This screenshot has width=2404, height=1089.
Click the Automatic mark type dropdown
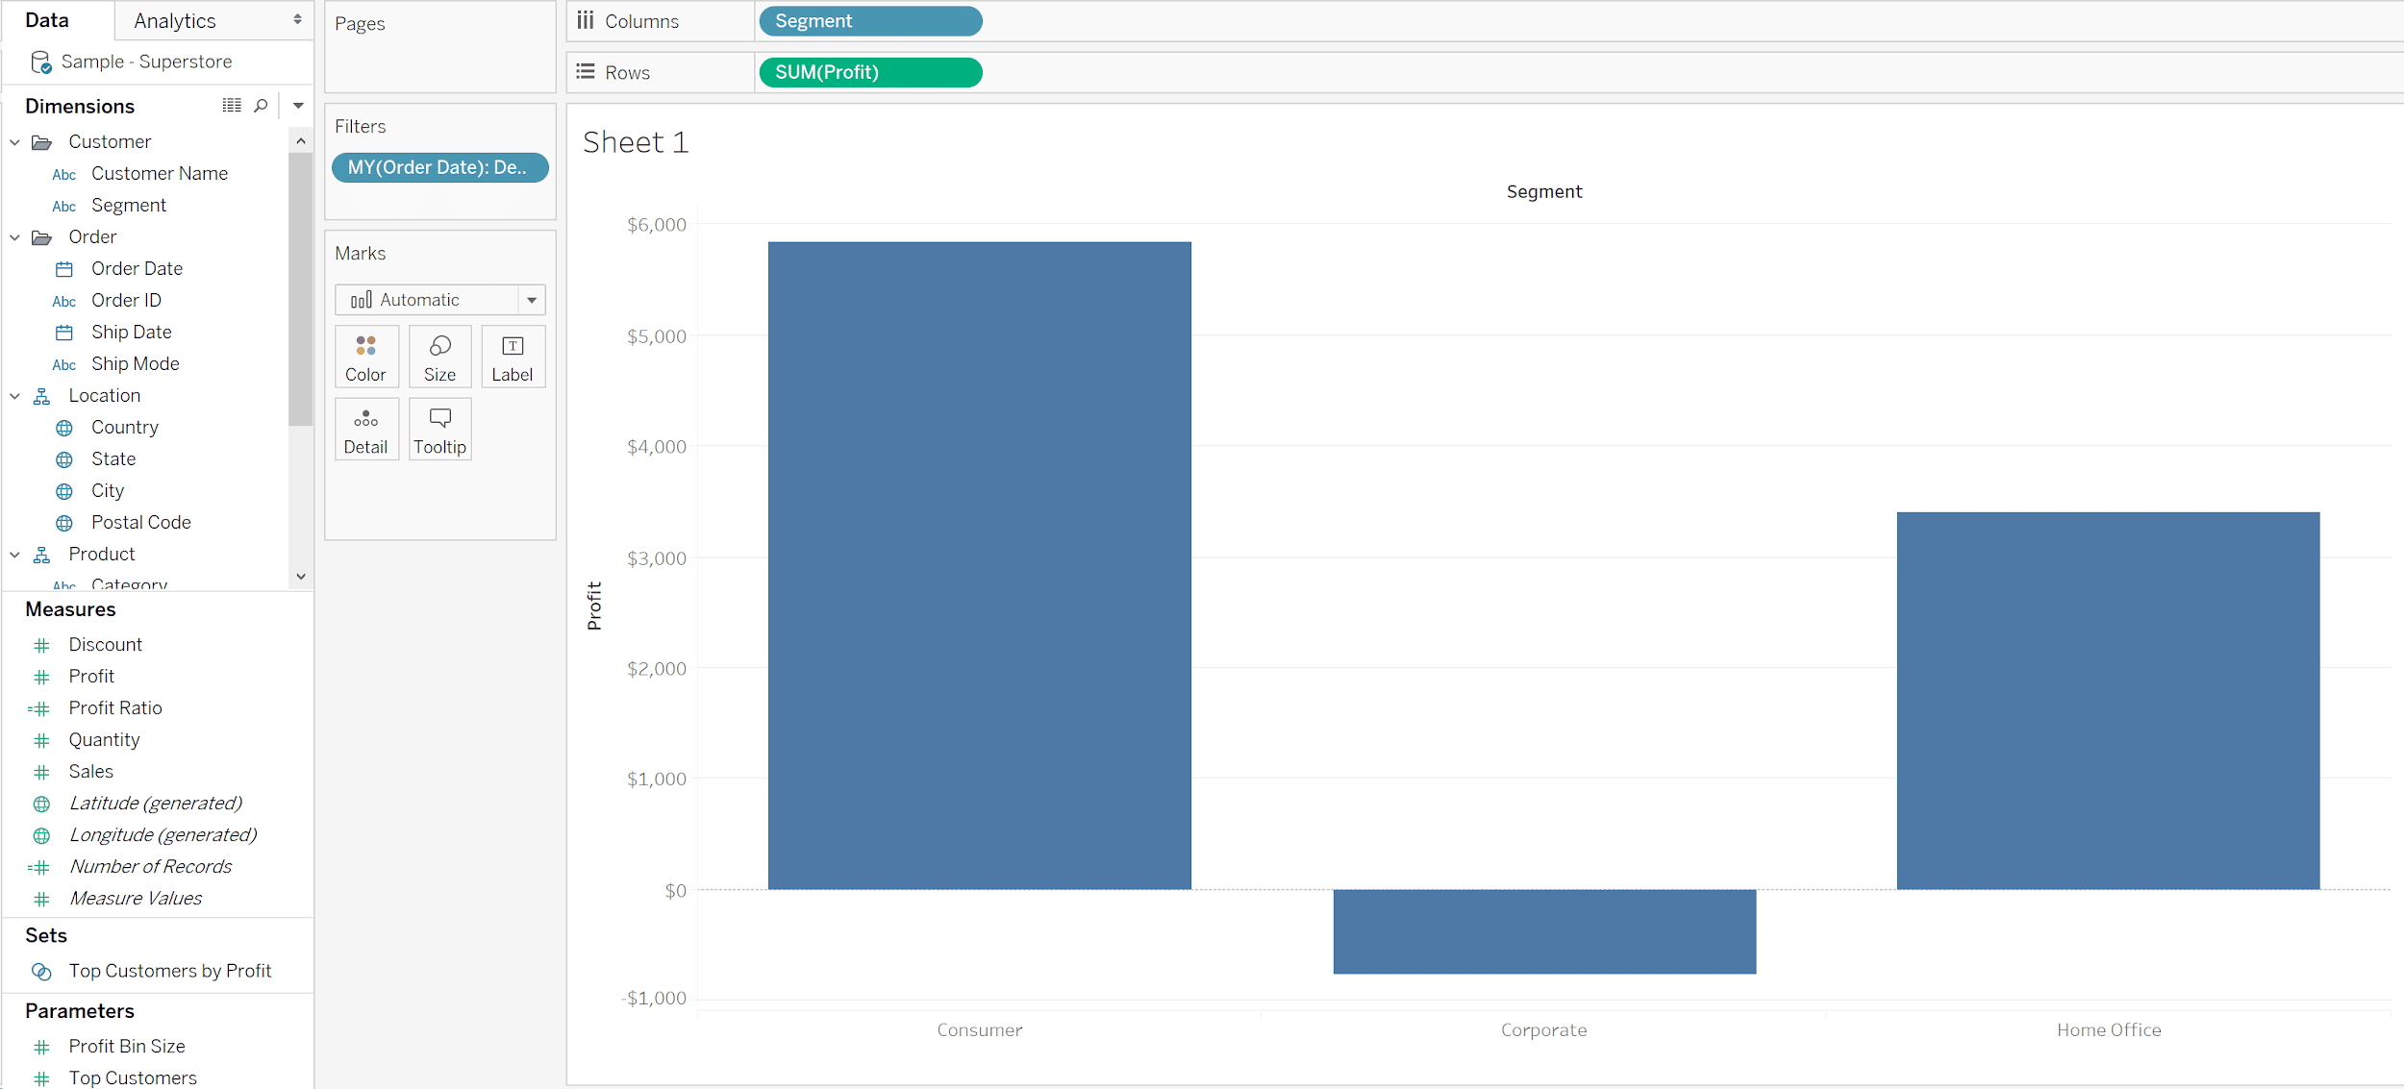click(x=440, y=300)
